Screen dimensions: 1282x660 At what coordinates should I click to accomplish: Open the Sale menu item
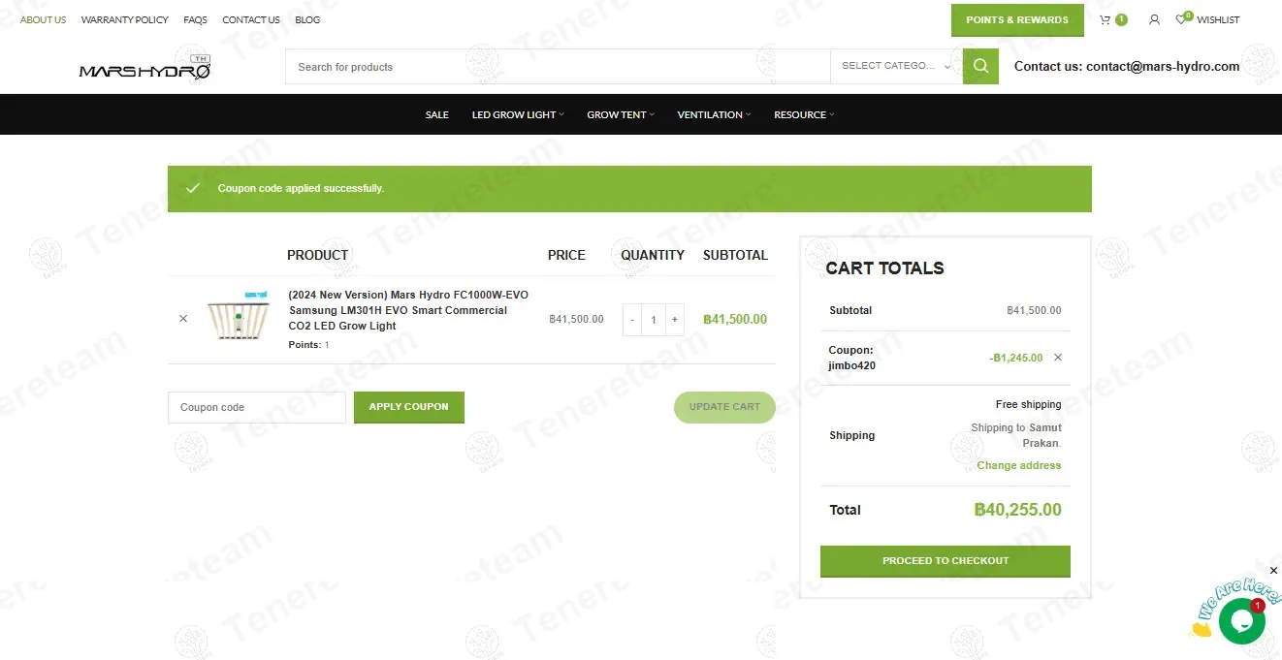coord(436,114)
